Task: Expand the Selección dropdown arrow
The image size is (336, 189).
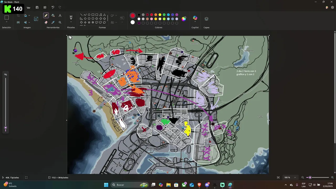Action: 7,22
